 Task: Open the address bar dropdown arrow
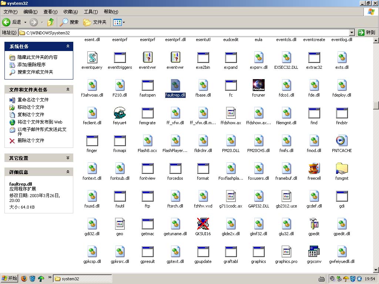352,33
